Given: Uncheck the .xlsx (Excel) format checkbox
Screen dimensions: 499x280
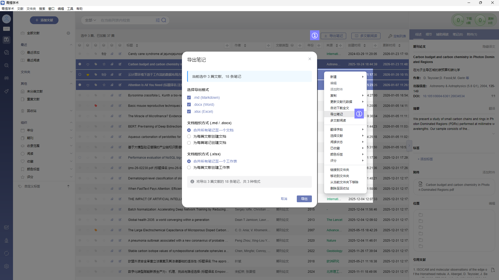Looking at the screenshot, I should click(x=189, y=112).
